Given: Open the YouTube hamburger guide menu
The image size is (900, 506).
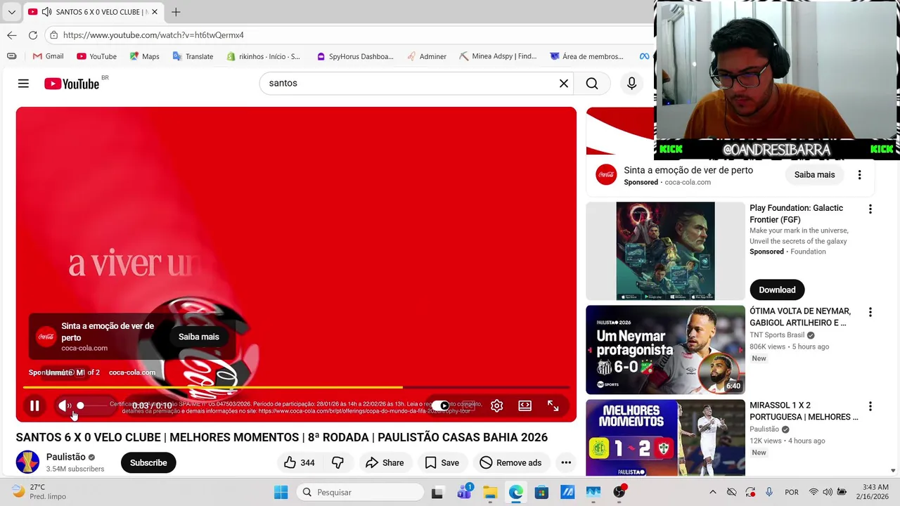Looking at the screenshot, I should point(23,84).
